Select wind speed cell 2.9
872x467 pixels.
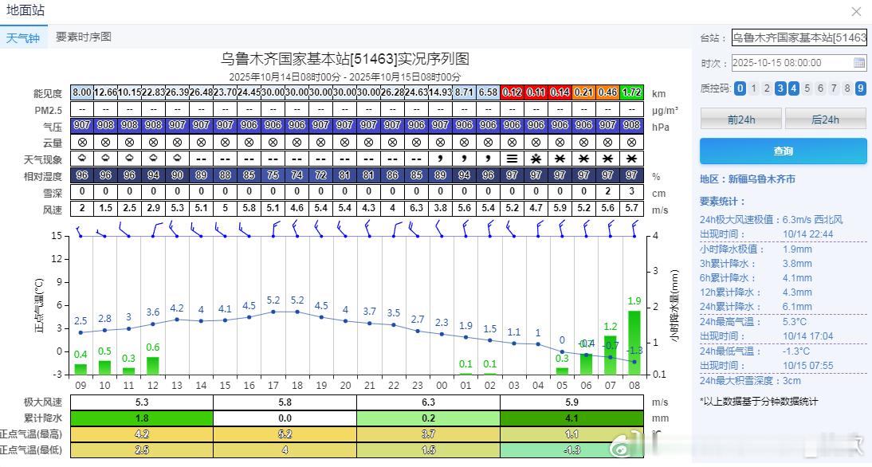154,208
